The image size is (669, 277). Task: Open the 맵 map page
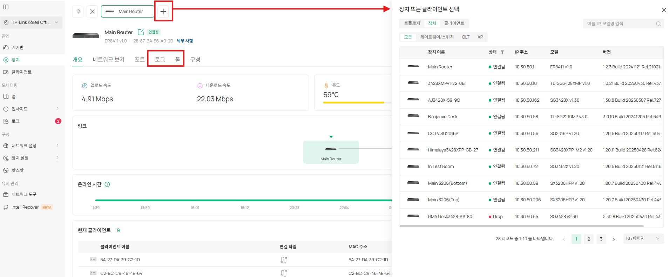(13, 97)
